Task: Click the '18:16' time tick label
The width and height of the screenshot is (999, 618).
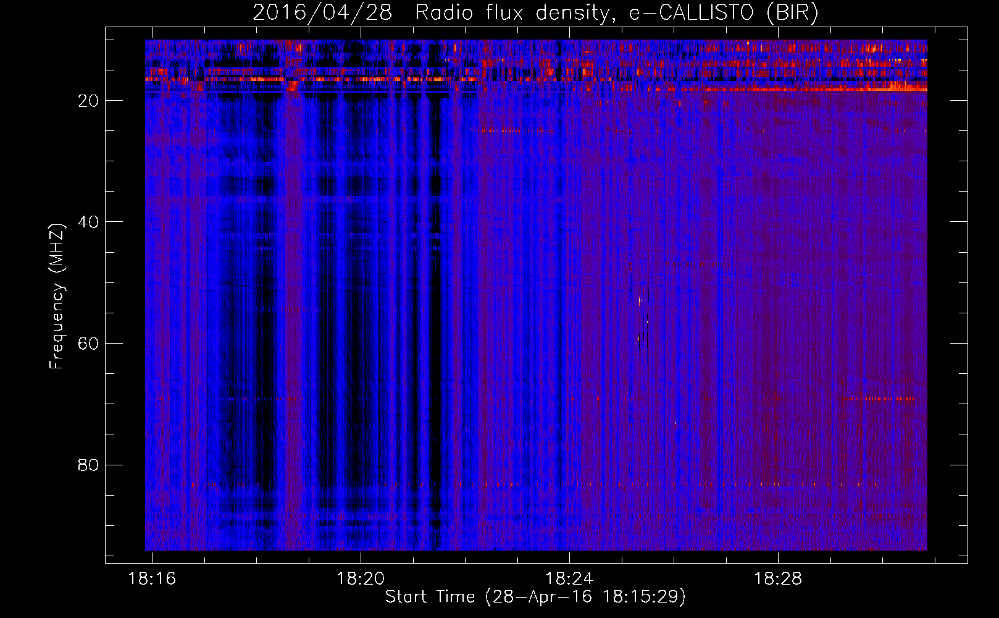Action: [x=152, y=579]
